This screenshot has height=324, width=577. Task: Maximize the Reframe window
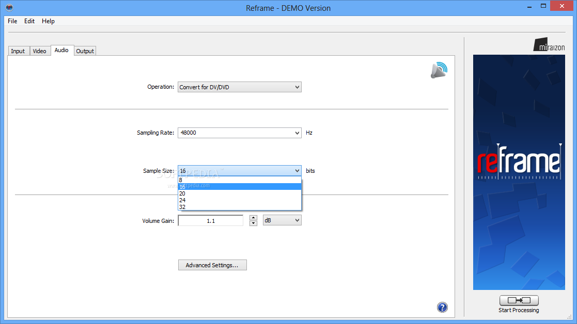point(543,6)
